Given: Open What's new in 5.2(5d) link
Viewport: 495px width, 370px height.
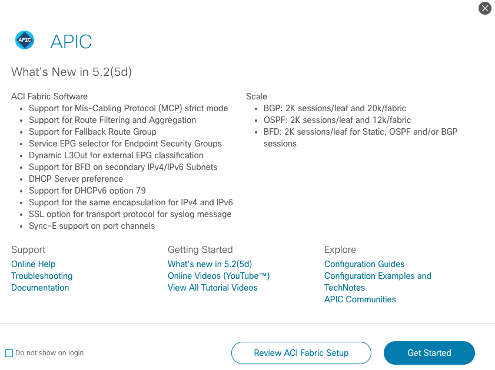Looking at the screenshot, I should (210, 264).
